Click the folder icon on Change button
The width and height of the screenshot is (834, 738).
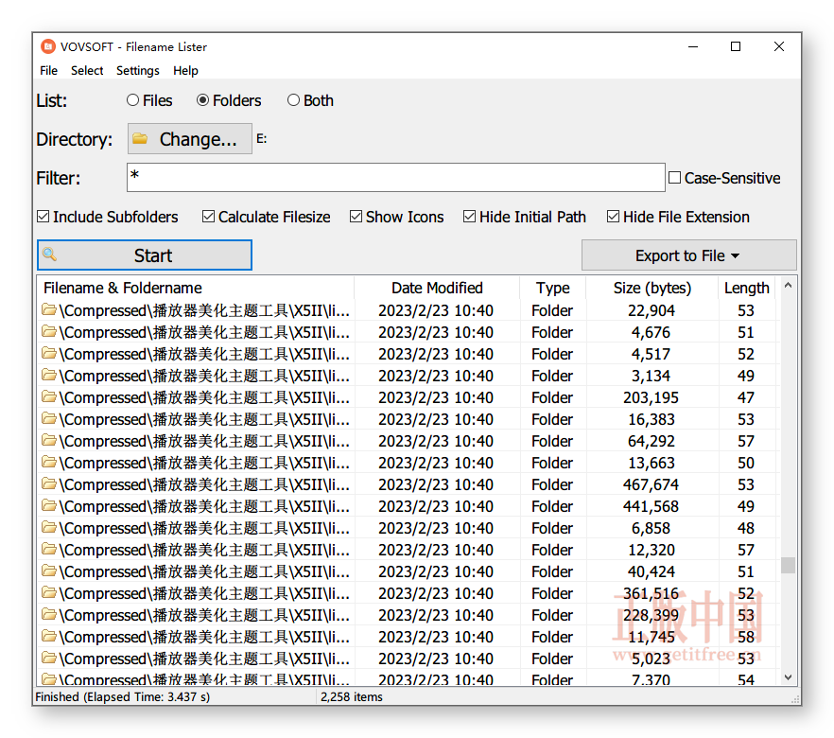[140, 139]
